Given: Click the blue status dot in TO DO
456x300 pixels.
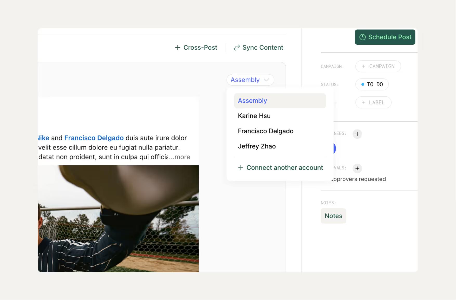Looking at the screenshot, I should pos(363,84).
